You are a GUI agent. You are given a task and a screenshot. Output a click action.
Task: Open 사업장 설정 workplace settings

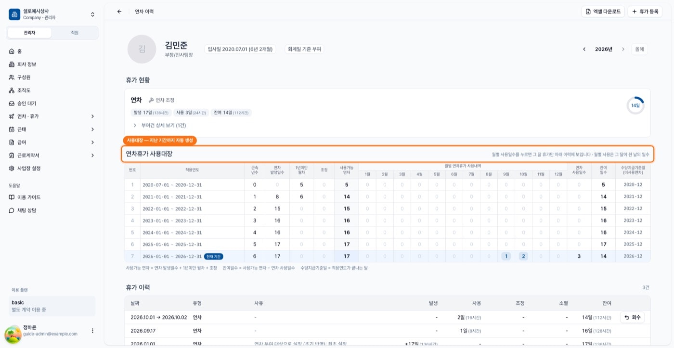[52, 168]
